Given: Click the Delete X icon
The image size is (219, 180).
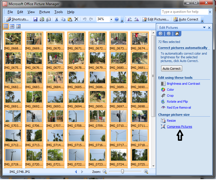Looking at the screenshot, I should pyautogui.click(x=76, y=19).
